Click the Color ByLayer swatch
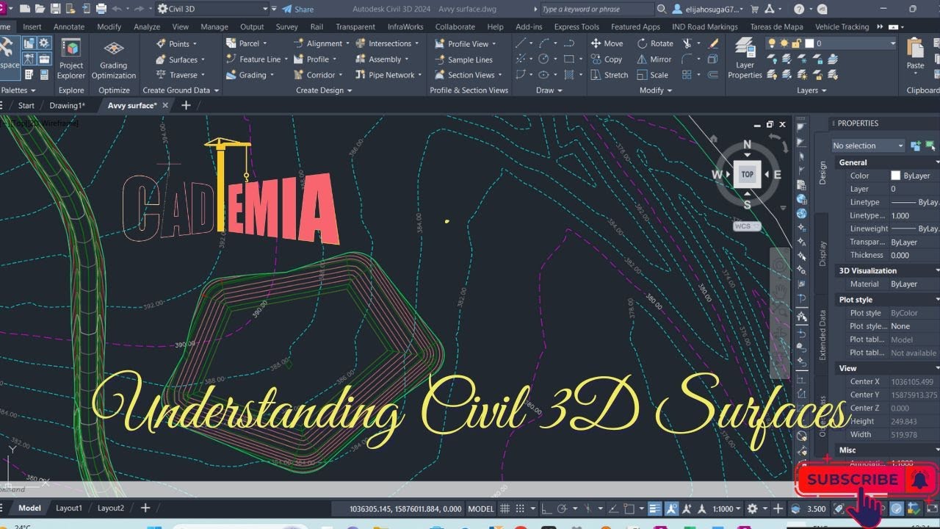This screenshot has height=529, width=940. pyautogui.click(x=895, y=176)
